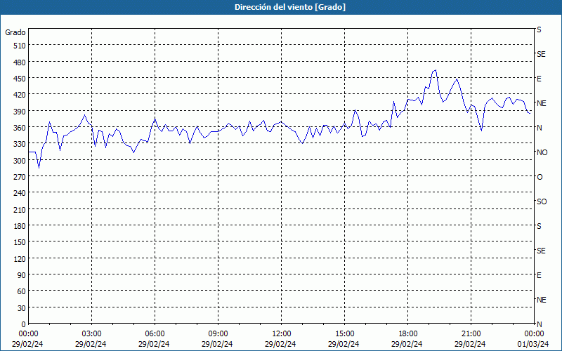
Task: Select the "E" compass label level with 90
Action: (x=539, y=275)
